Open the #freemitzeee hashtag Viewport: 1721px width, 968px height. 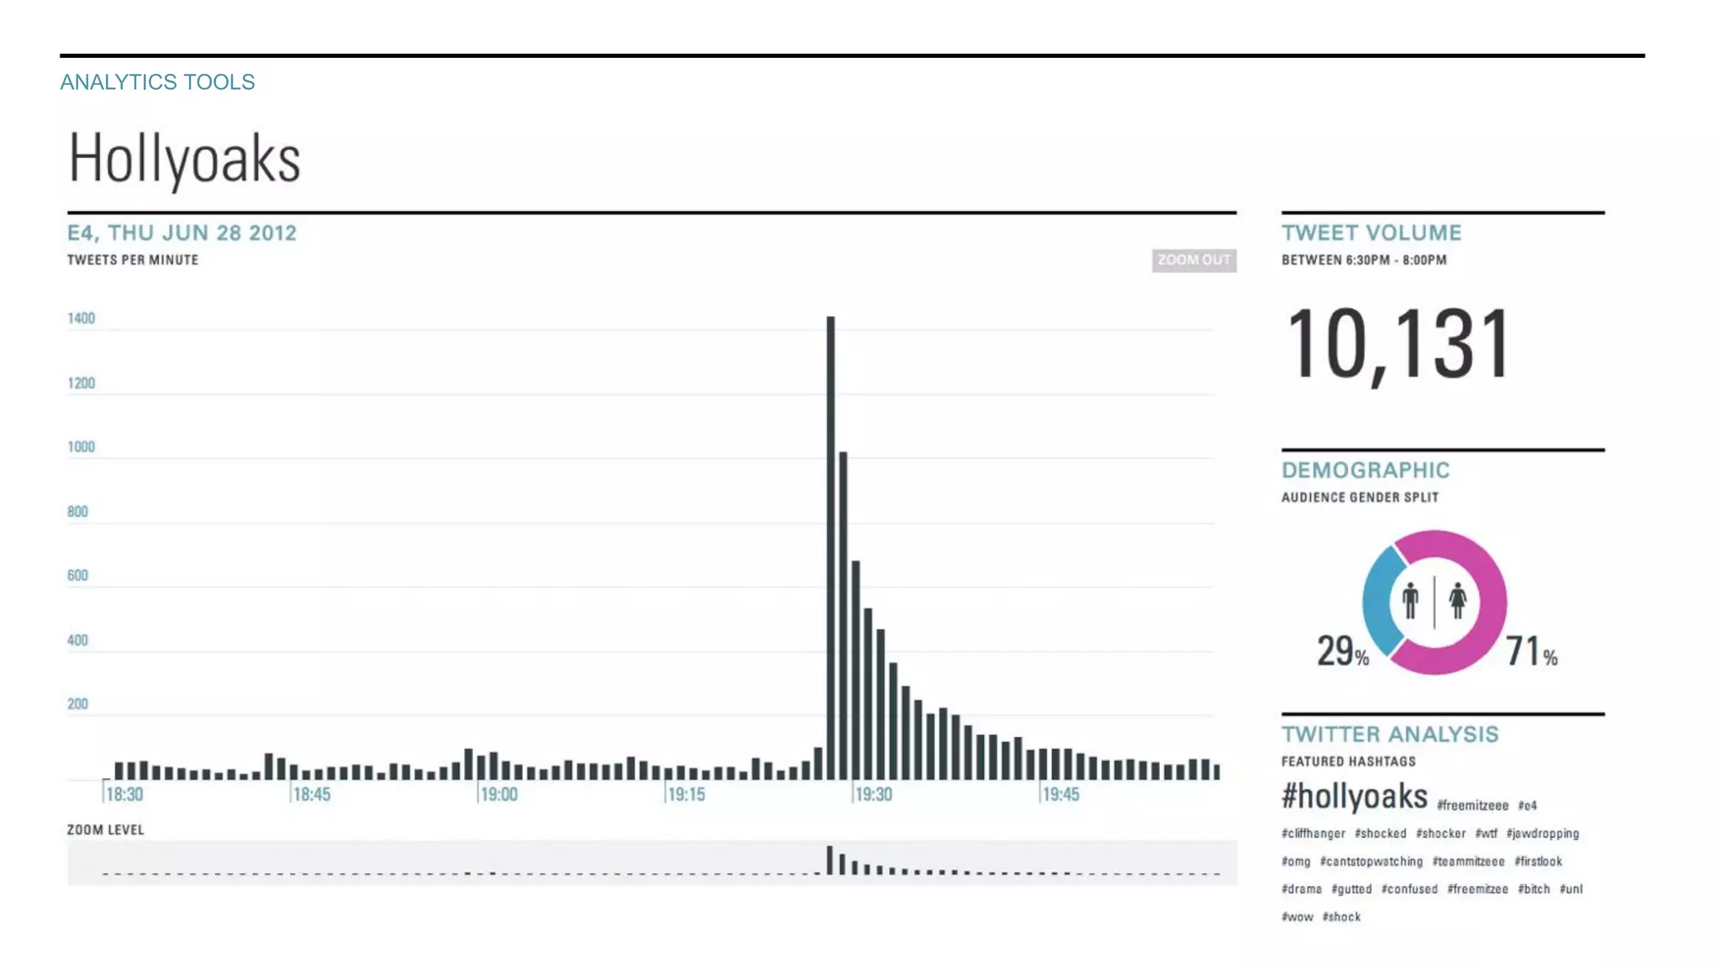click(x=1472, y=805)
